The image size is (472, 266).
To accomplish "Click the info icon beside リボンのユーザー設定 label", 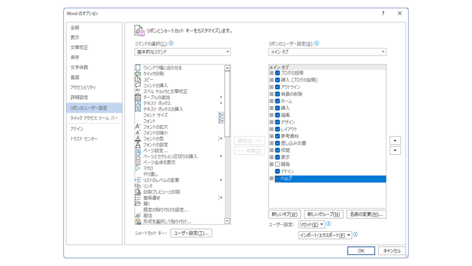I will click(x=317, y=43).
